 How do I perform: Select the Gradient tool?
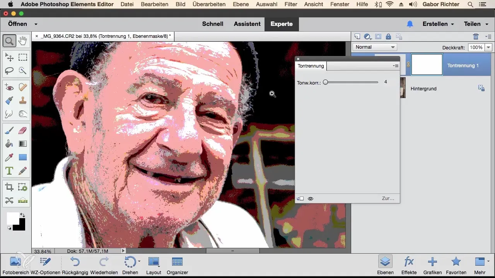tap(23, 144)
